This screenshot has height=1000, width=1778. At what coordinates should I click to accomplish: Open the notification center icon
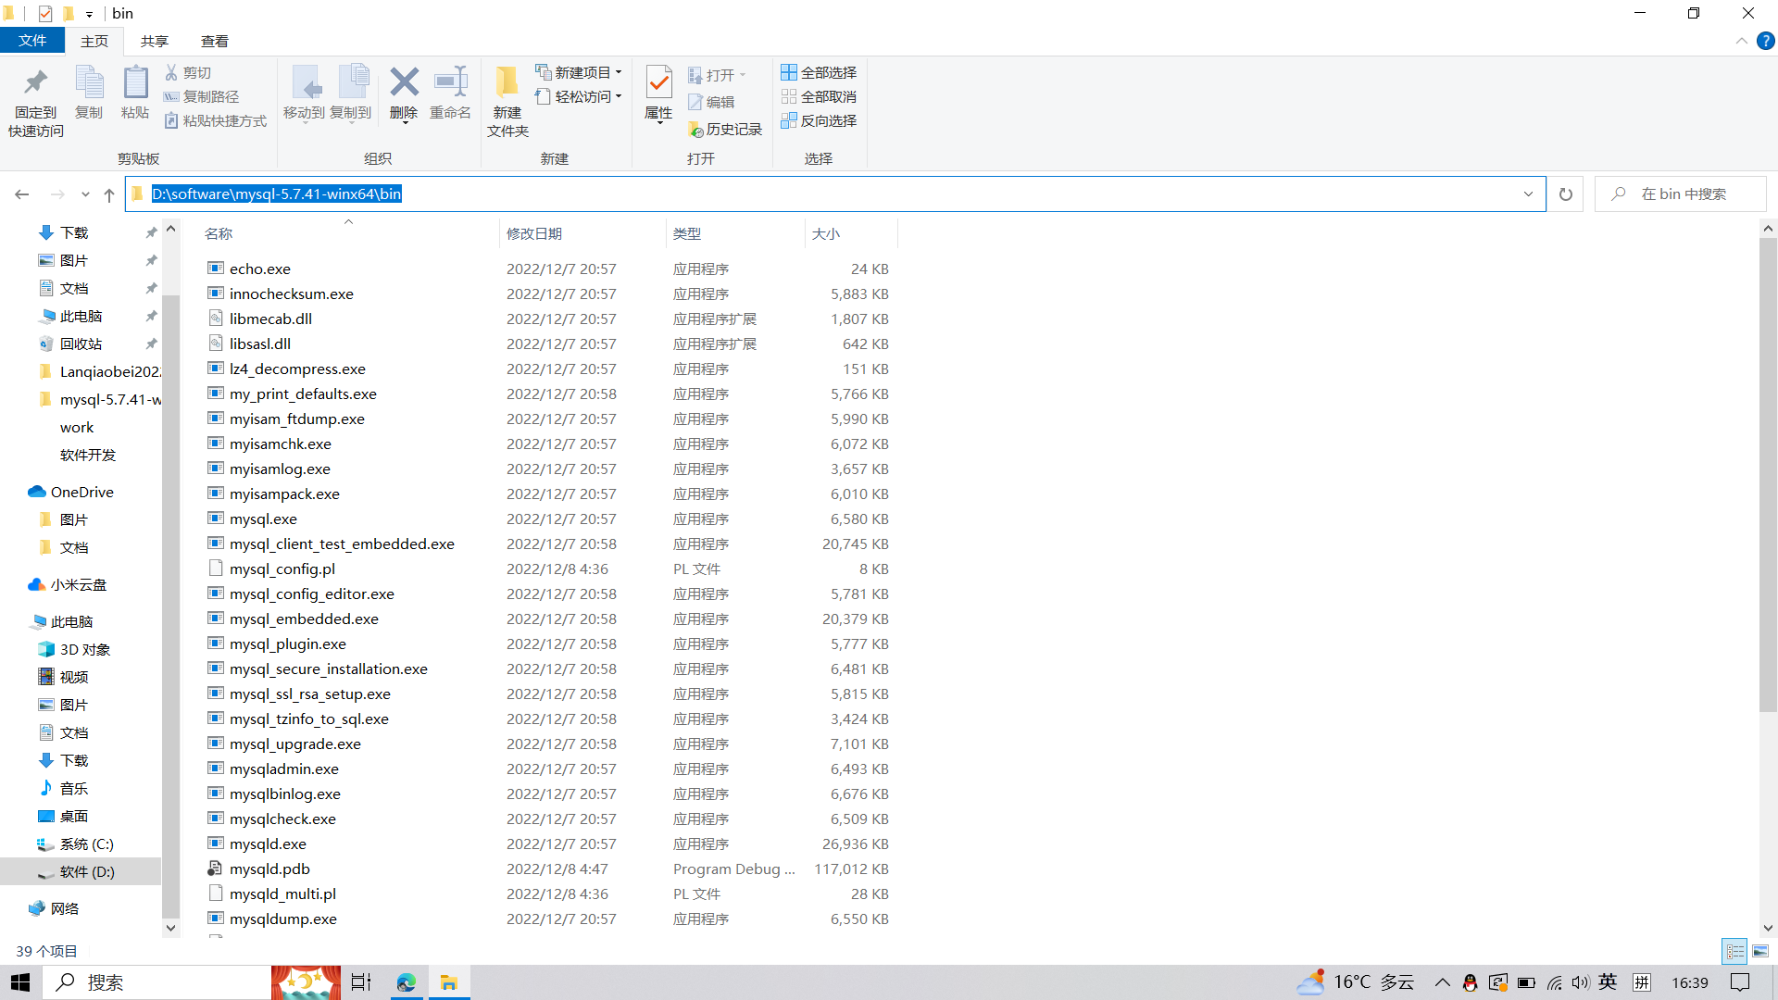click(x=1740, y=982)
